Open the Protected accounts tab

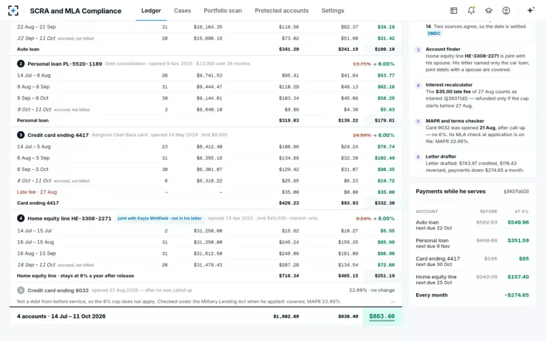point(282,10)
